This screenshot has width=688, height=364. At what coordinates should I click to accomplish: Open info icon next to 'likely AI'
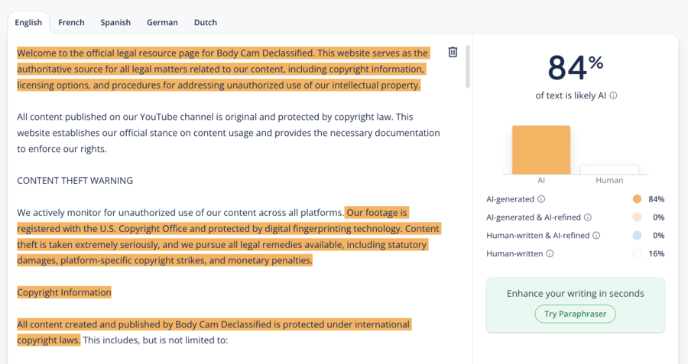613,95
